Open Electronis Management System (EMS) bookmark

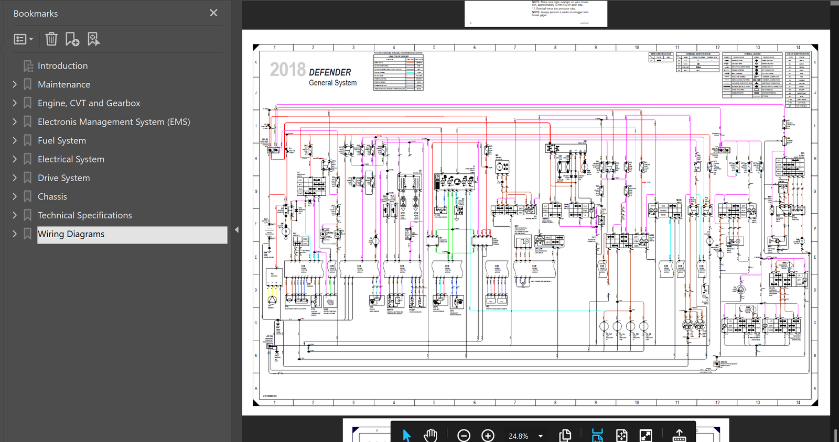pyautogui.click(x=114, y=122)
